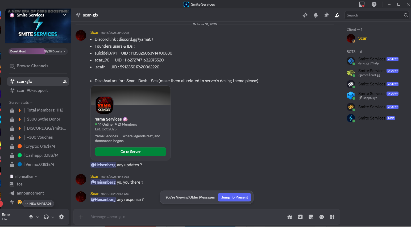Click the Go to Server button
The width and height of the screenshot is (411, 227).
point(131,152)
